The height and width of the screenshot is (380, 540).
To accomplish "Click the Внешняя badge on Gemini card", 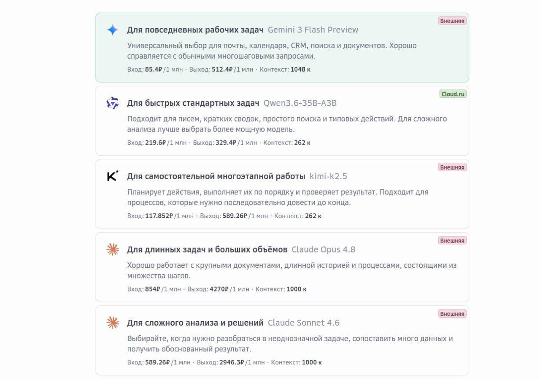I will point(452,21).
